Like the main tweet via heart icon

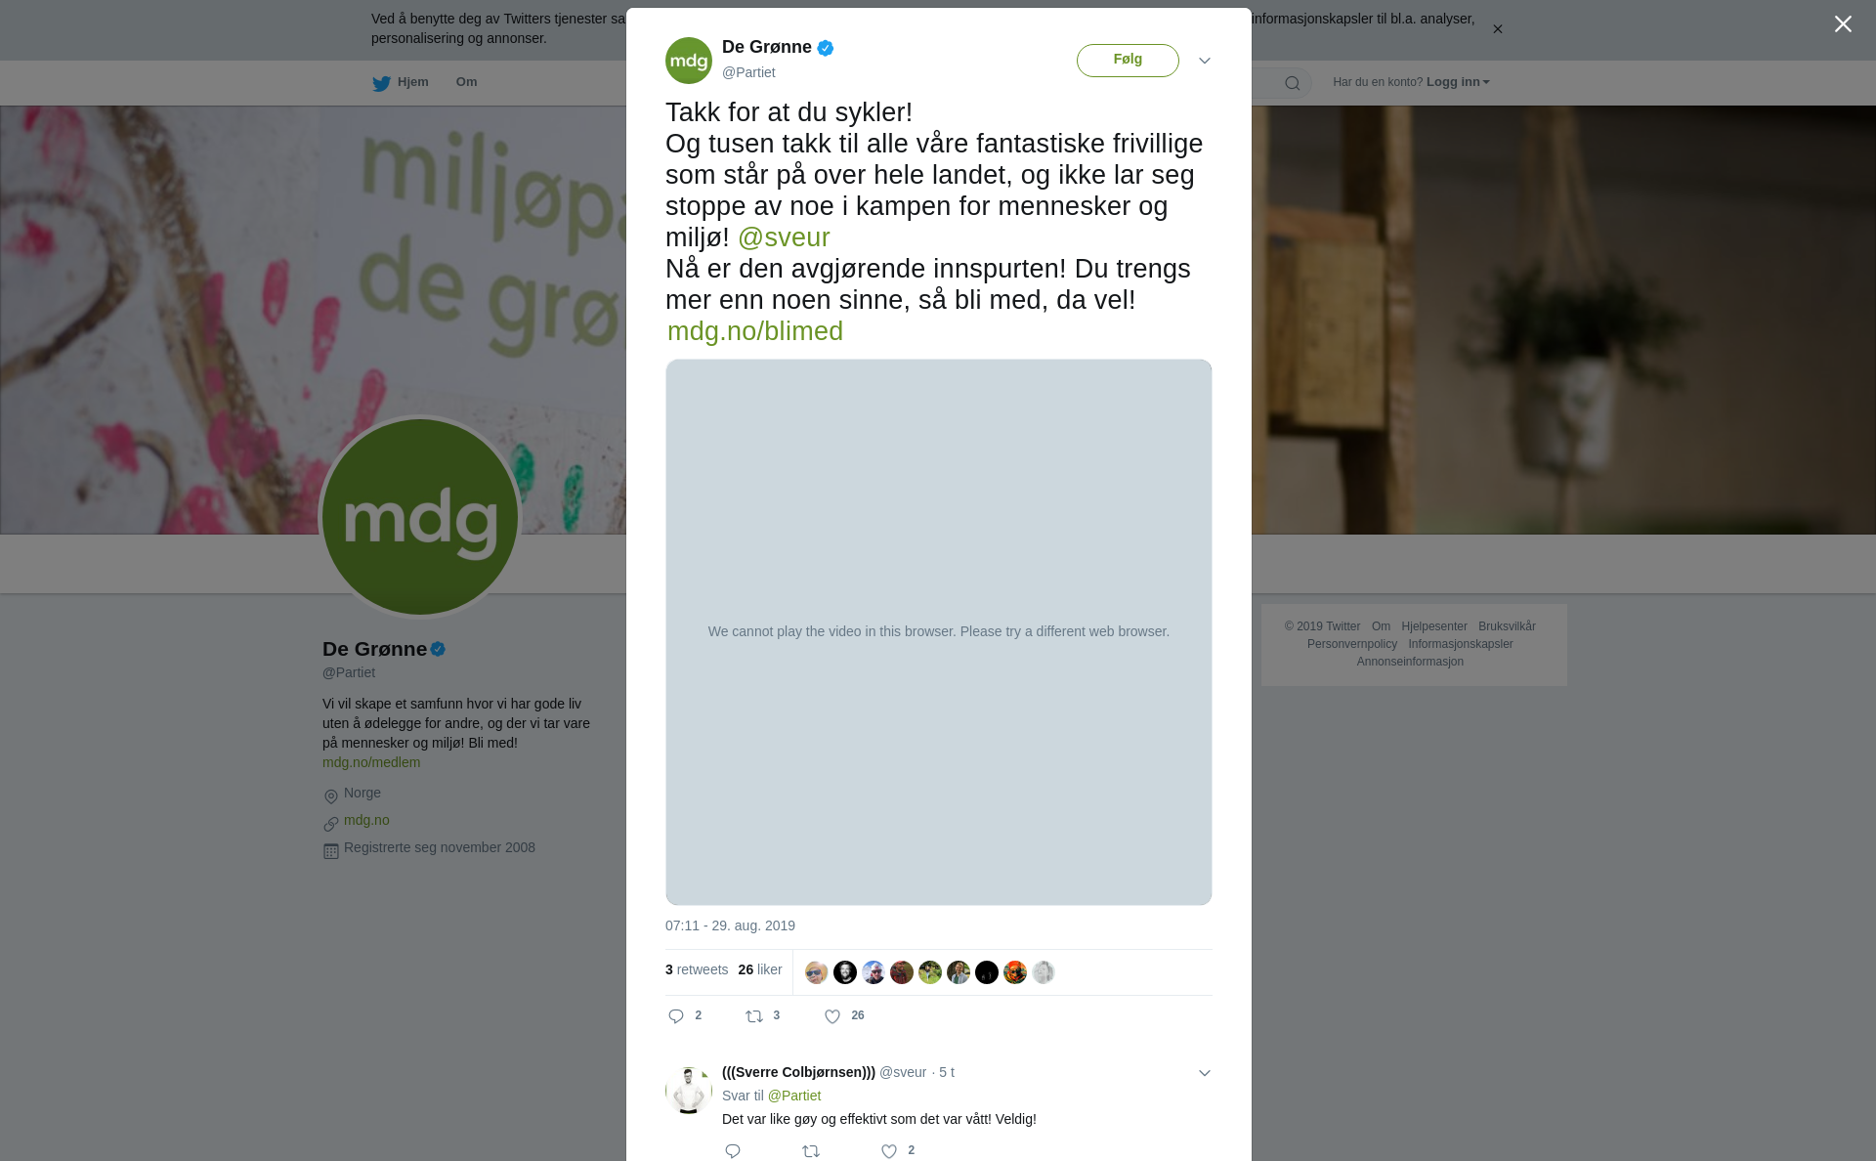point(832,1016)
